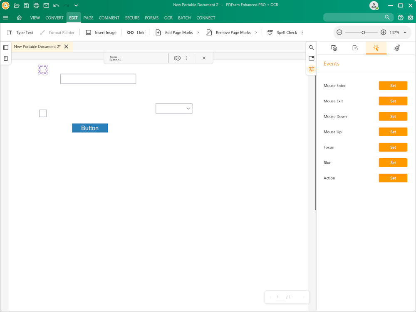Click the text form field on page

click(98, 79)
